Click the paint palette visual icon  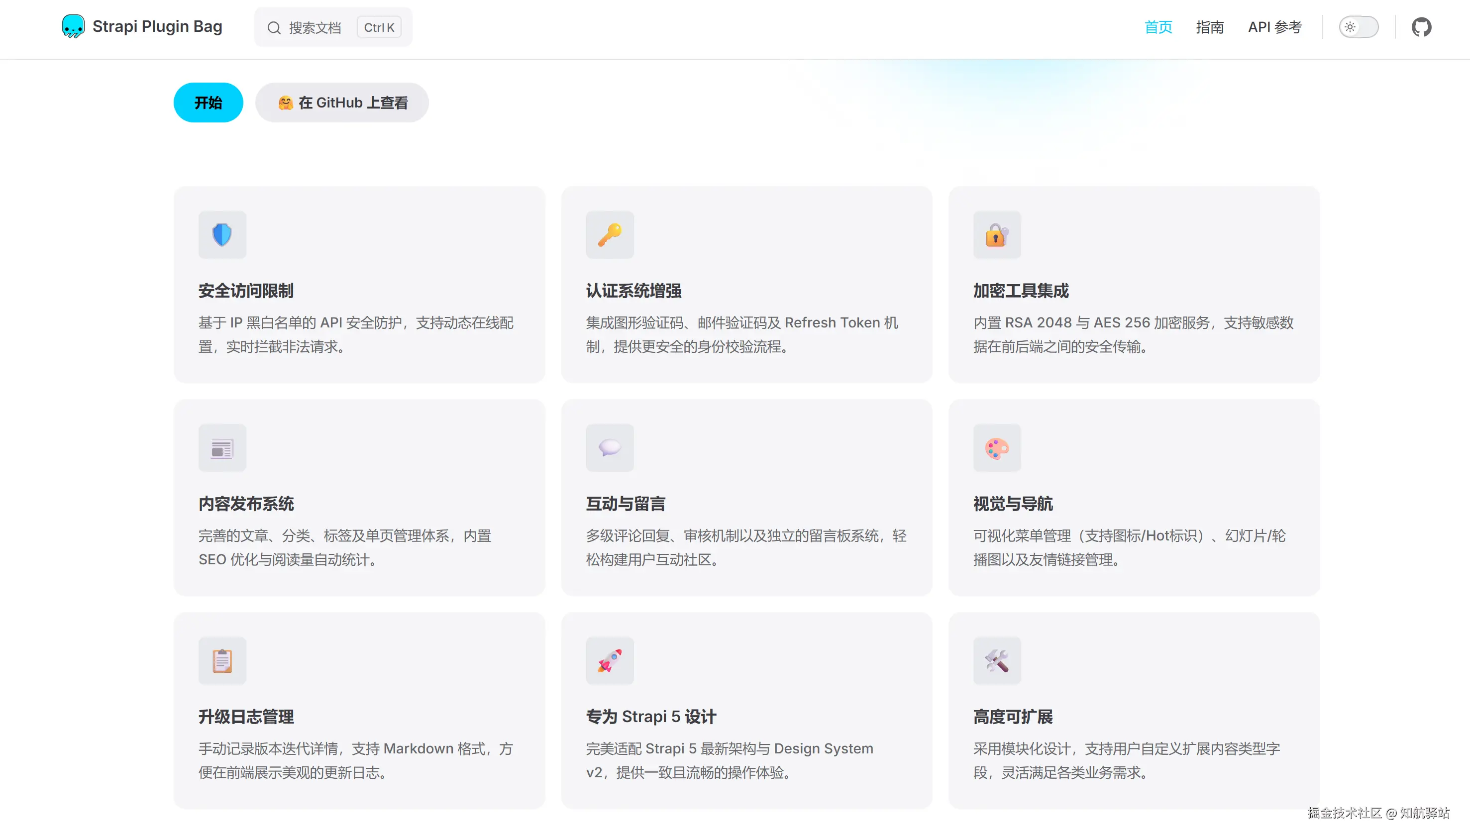996,448
